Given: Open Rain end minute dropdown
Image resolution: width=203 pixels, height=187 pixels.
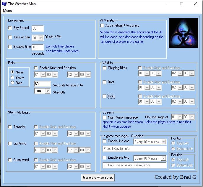Looking at the screenshot, I should [85, 75].
